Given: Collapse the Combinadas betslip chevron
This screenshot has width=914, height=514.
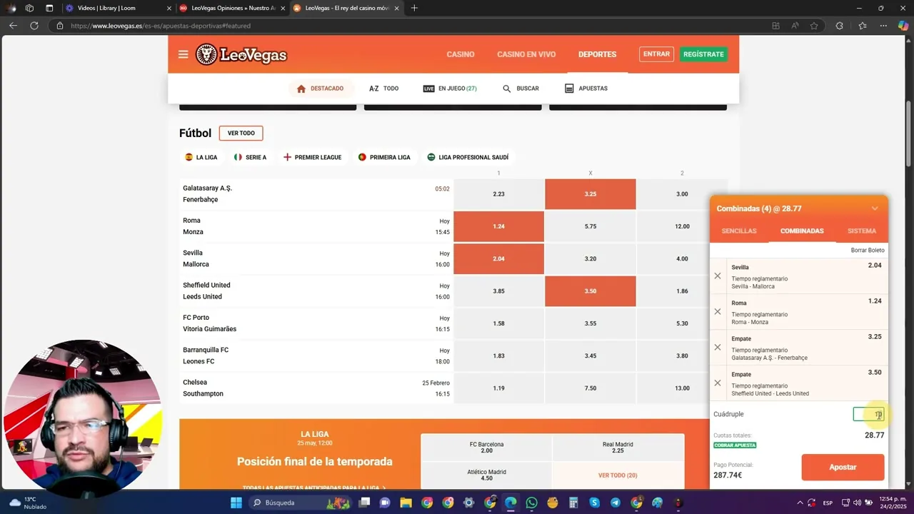Looking at the screenshot, I should point(875,208).
